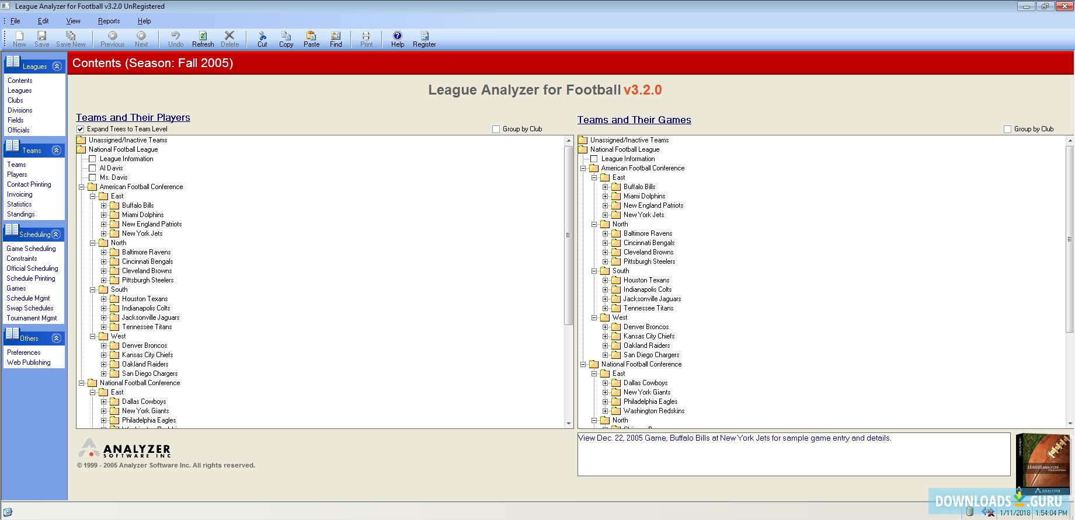Open the Edit menu

(x=43, y=21)
